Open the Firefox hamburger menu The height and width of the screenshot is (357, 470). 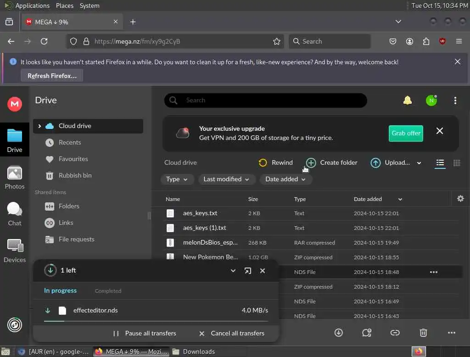(459, 41)
